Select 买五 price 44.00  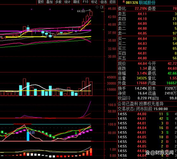tap(142, 58)
